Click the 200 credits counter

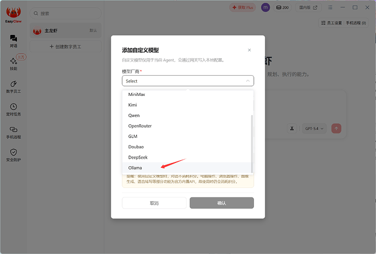coord(282,8)
